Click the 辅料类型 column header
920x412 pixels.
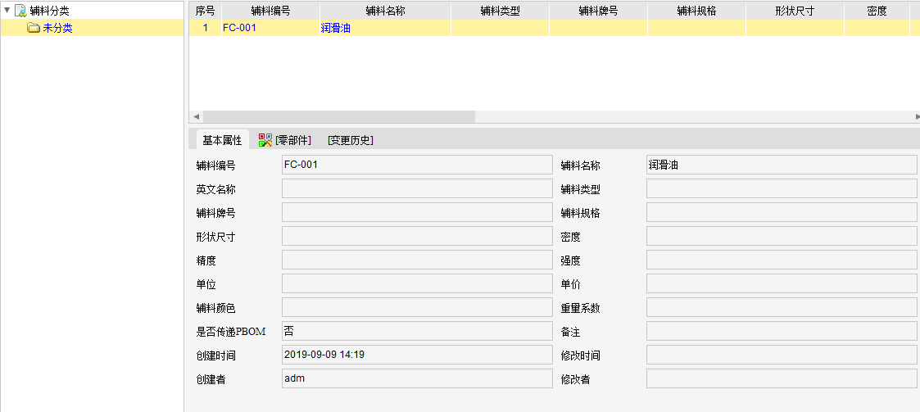click(500, 10)
